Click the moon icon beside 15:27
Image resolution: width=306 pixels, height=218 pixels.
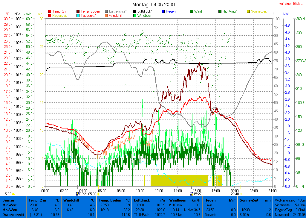click(192, 194)
